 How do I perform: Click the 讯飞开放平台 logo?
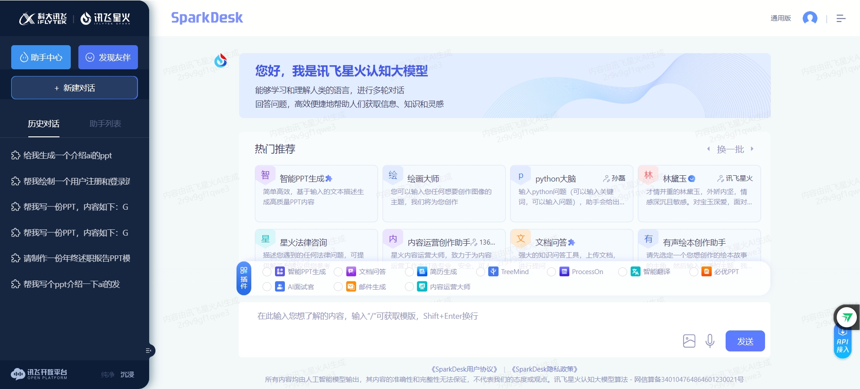(x=39, y=374)
